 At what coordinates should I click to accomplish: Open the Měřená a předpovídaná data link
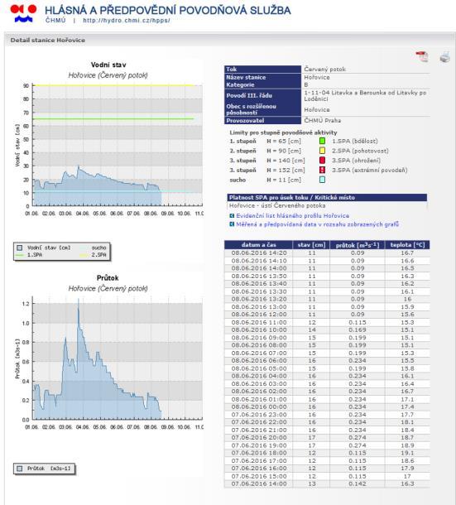pos(317,224)
